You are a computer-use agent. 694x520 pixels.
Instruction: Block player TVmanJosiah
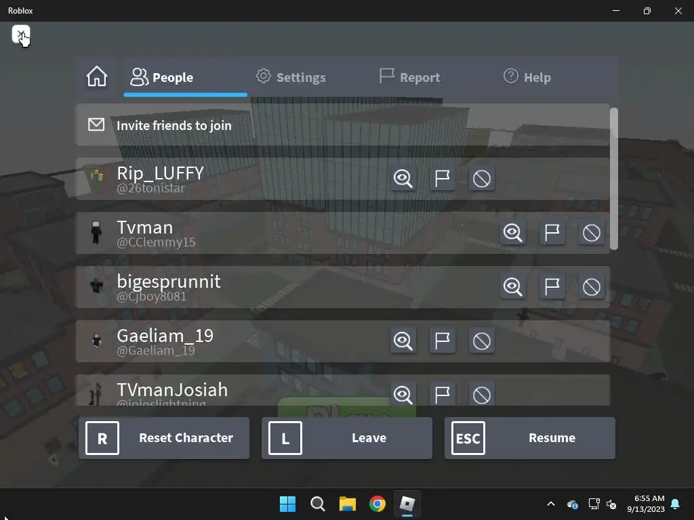click(x=482, y=394)
